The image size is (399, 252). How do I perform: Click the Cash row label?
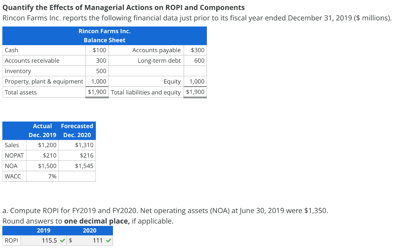(x=11, y=50)
